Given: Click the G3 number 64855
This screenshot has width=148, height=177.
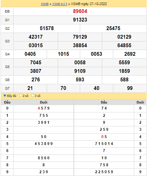Looking at the screenshot, I should pyautogui.click(x=124, y=45).
